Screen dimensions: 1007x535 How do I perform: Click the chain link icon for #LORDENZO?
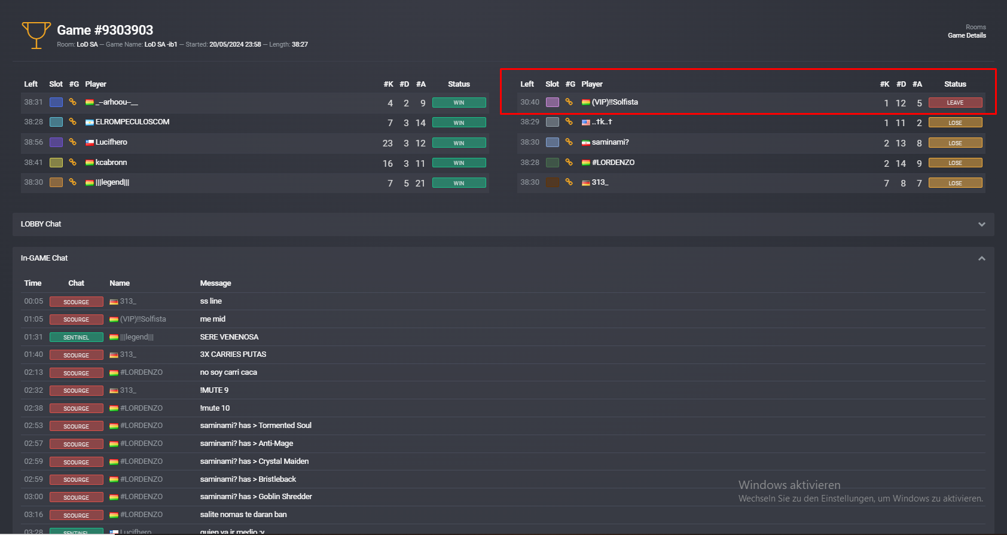(569, 163)
